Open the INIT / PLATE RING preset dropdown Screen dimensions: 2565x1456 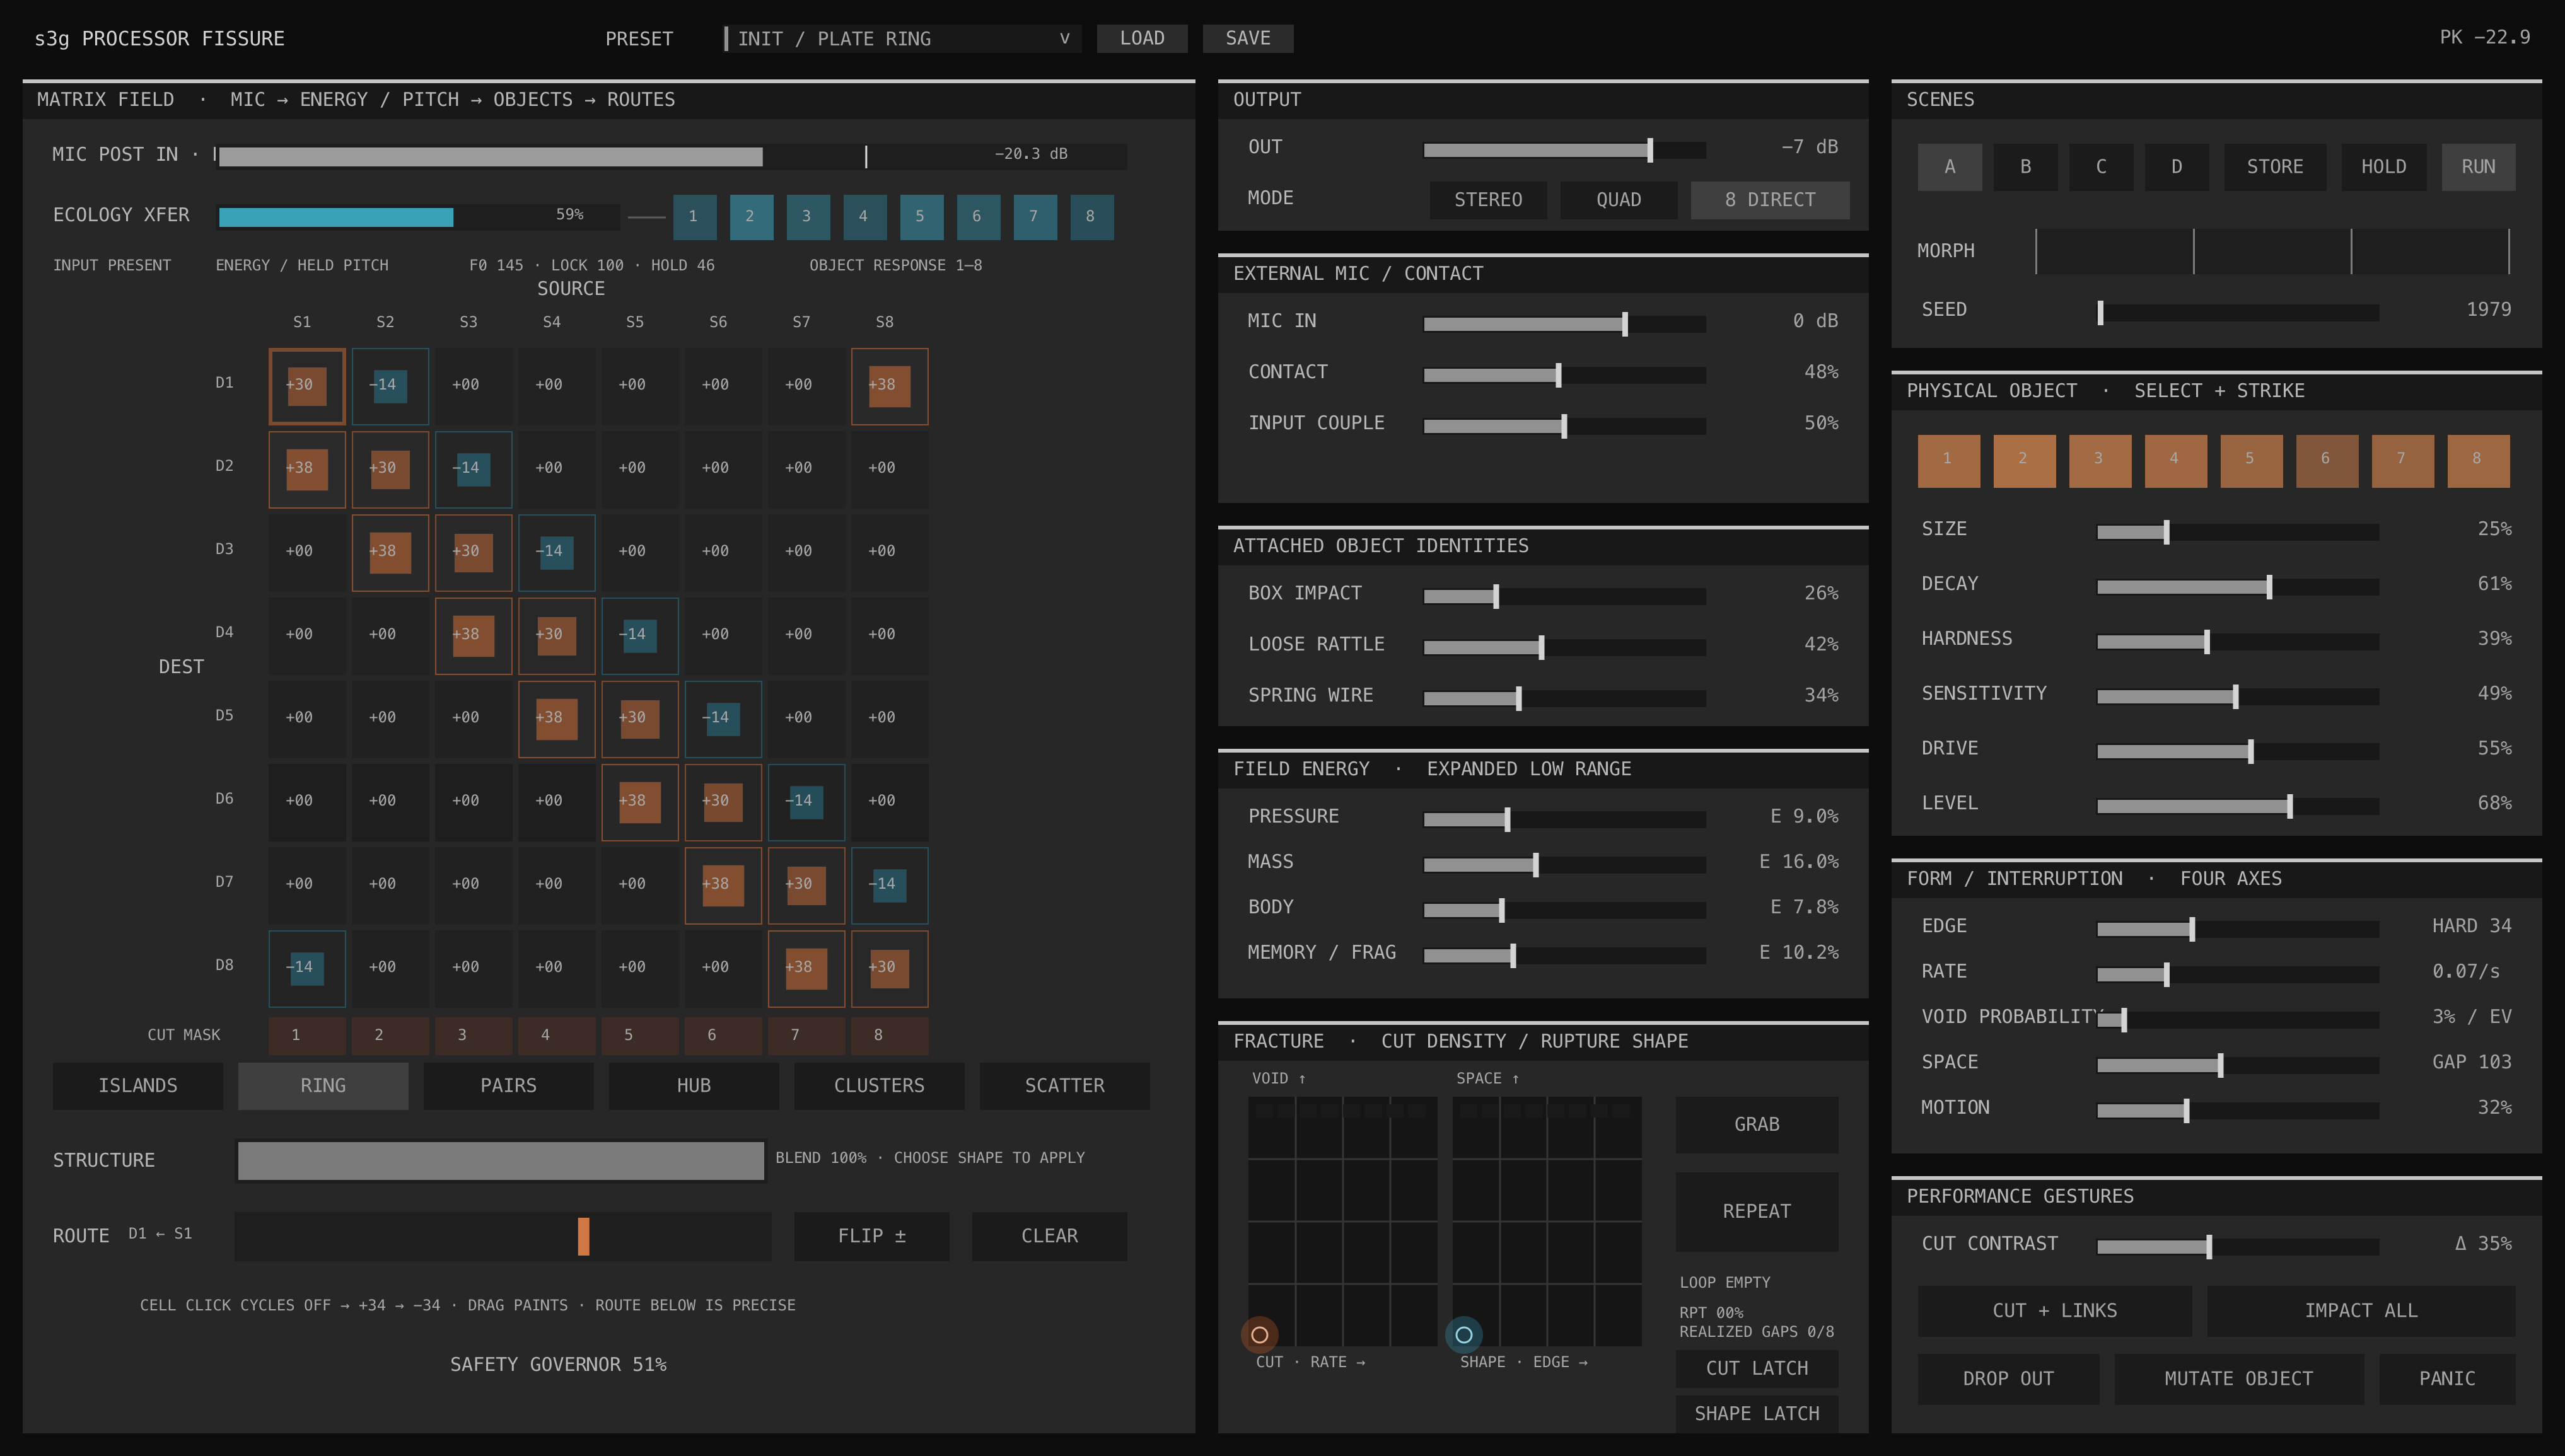(902, 38)
